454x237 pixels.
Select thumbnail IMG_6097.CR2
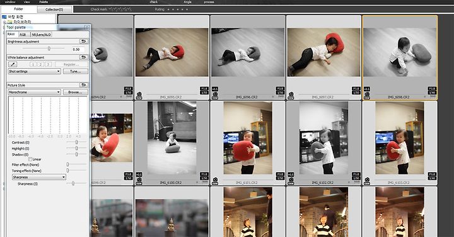pyautogui.click(x=323, y=57)
